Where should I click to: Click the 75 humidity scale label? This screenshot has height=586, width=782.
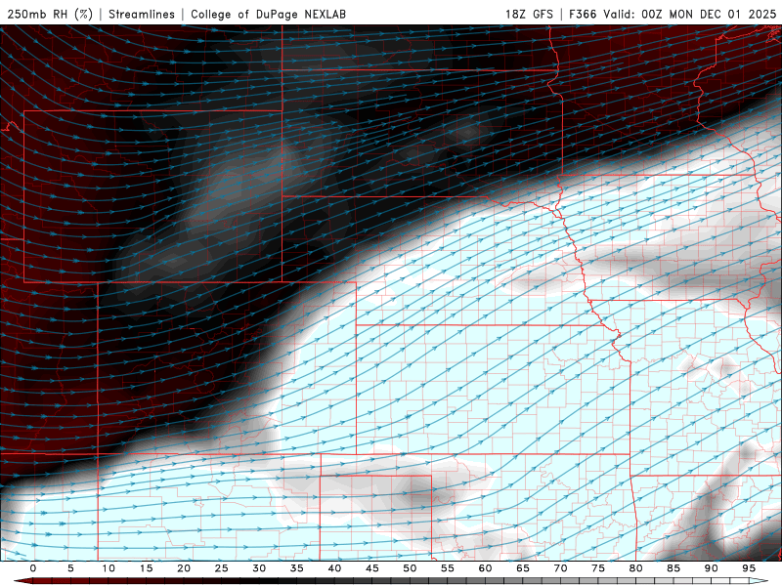pos(598,568)
